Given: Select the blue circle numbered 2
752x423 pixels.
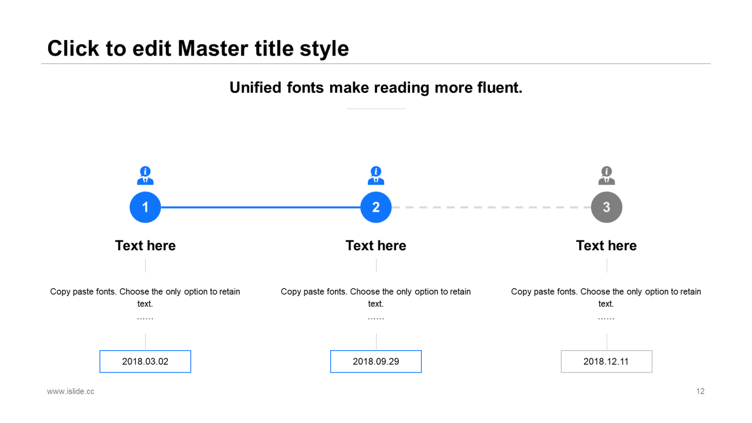Looking at the screenshot, I should [x=376, y=207].
